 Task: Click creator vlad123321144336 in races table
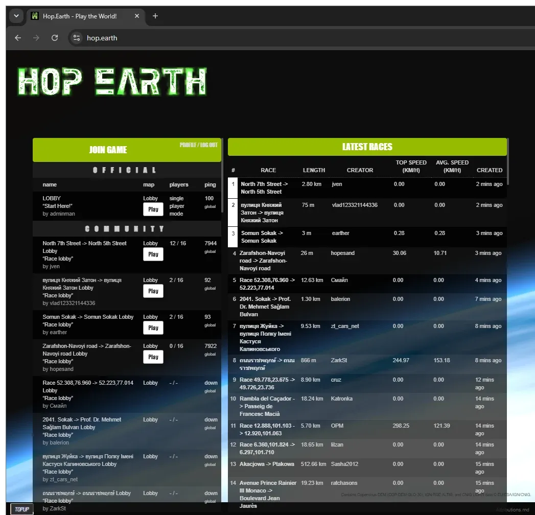tap(355, 205)
